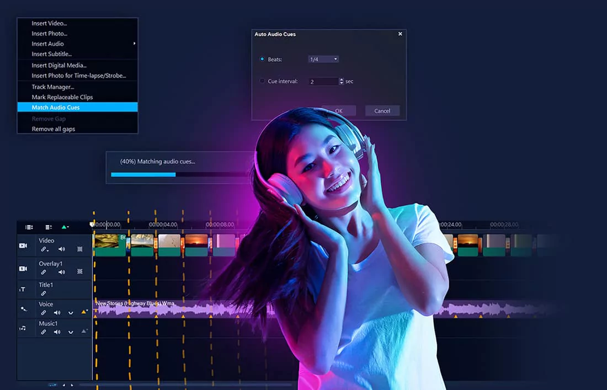This screenshot has height=390, width=607.
Task: Enable the Cue interval option
Action: tap(262, 81)
